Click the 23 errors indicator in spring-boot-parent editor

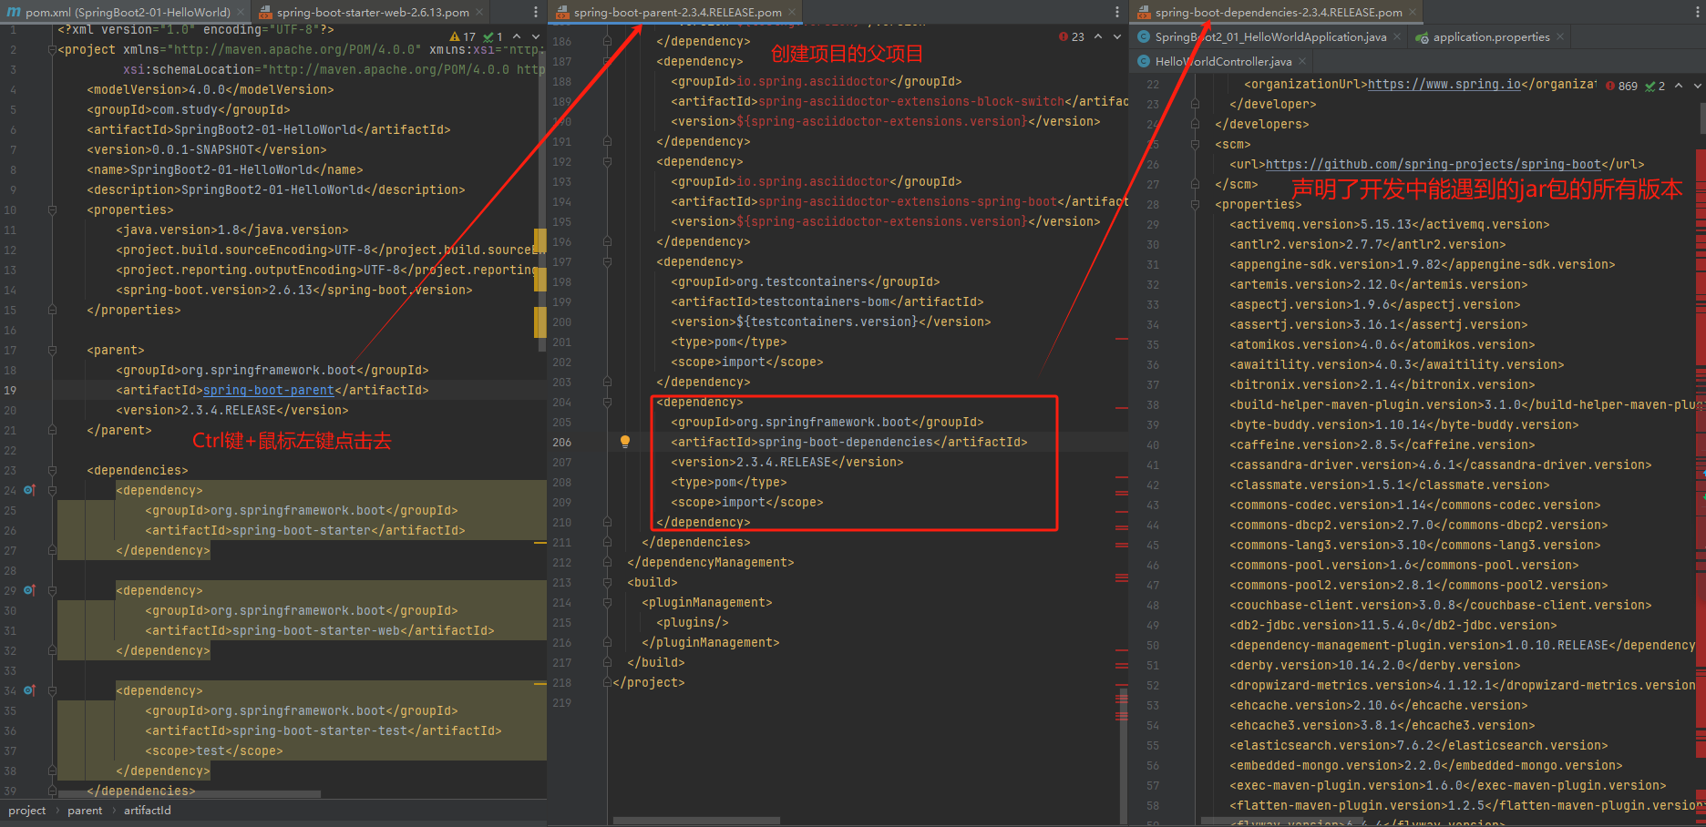[1072, 36]
